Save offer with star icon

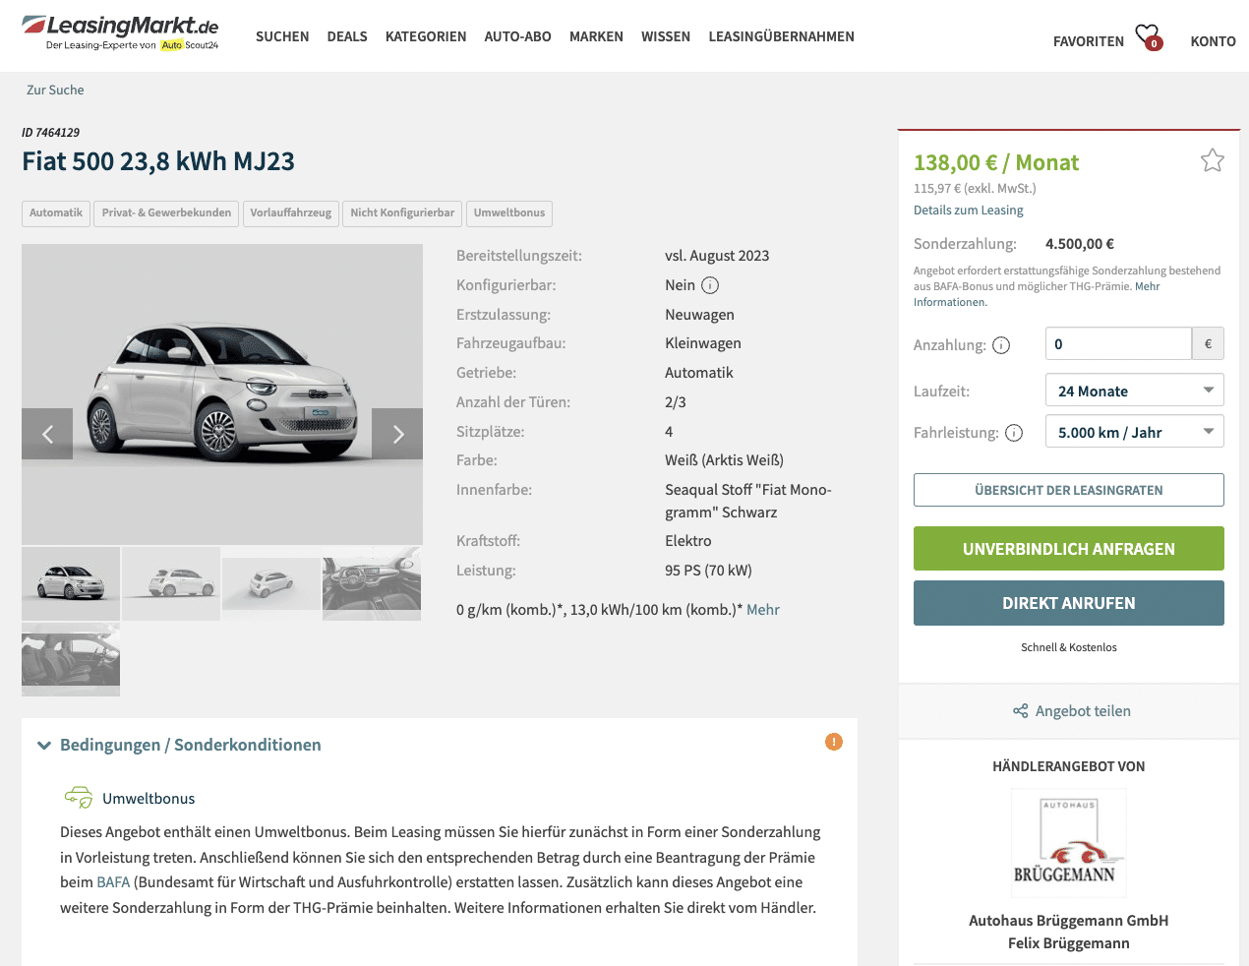click(x=1212, y=160)
